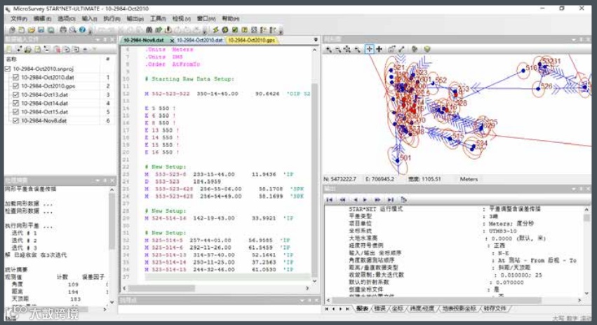Click 'UTM83-10' value in output listing
This screenshot has height=325, width=597.
[503, 230]
